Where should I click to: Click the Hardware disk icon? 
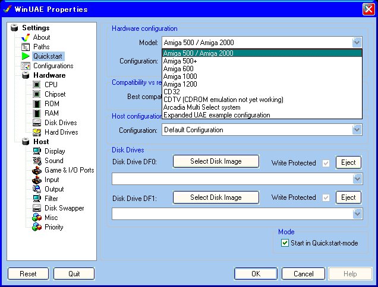pos(26,75)
